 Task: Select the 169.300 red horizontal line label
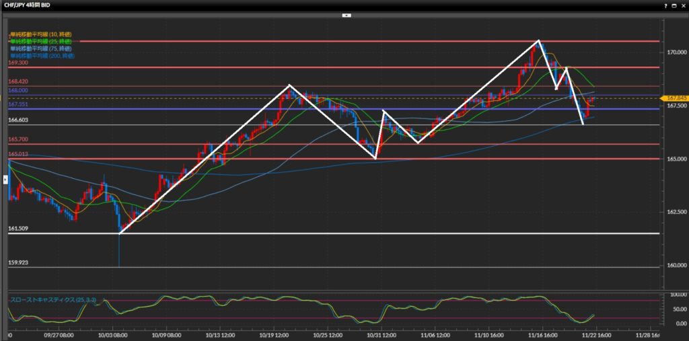pyautogui.click(x=18, y=63)
